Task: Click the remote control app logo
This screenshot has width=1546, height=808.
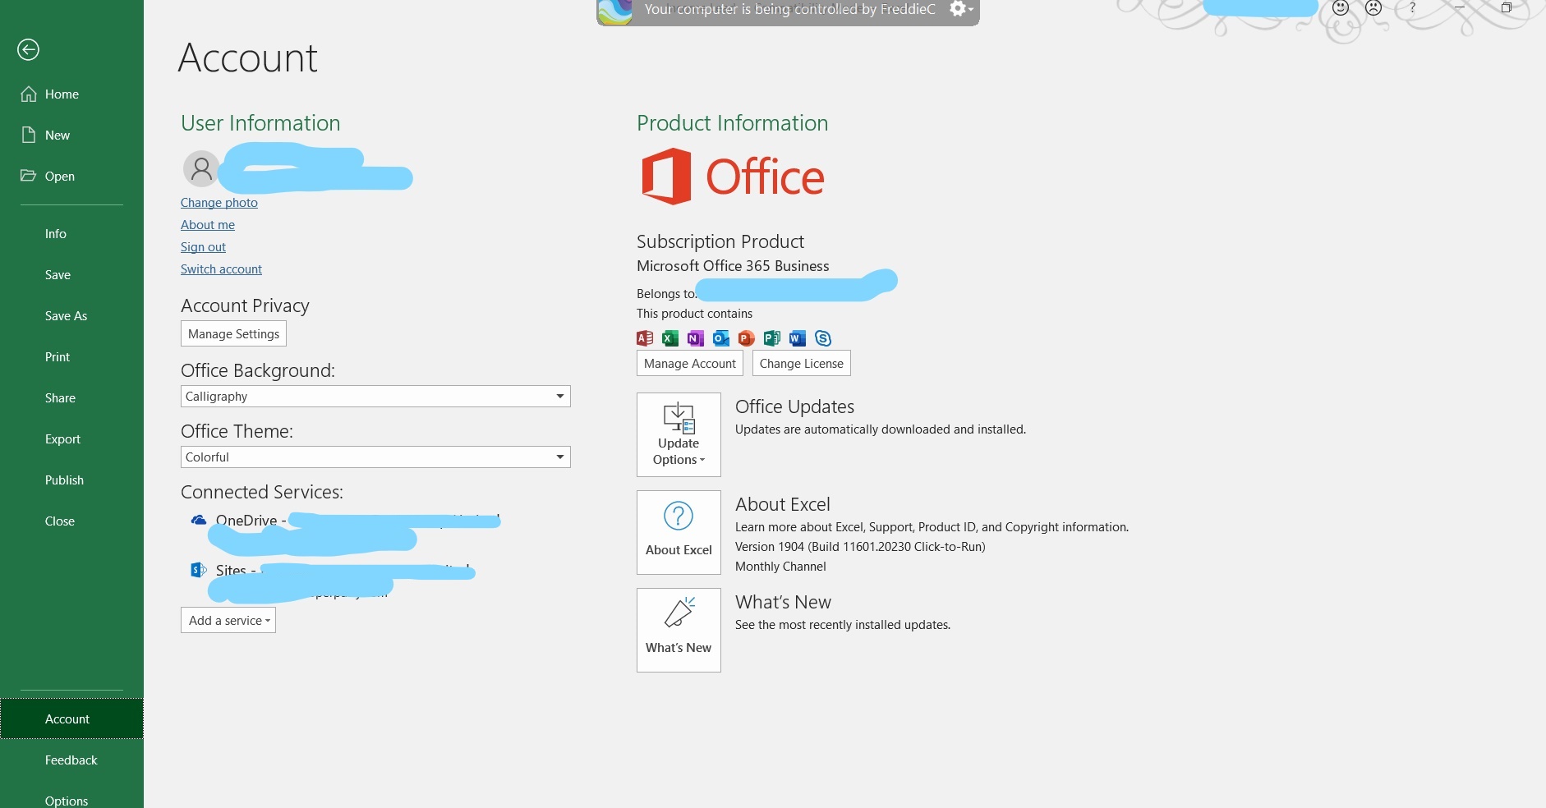Action: click(x=614, y=11)
